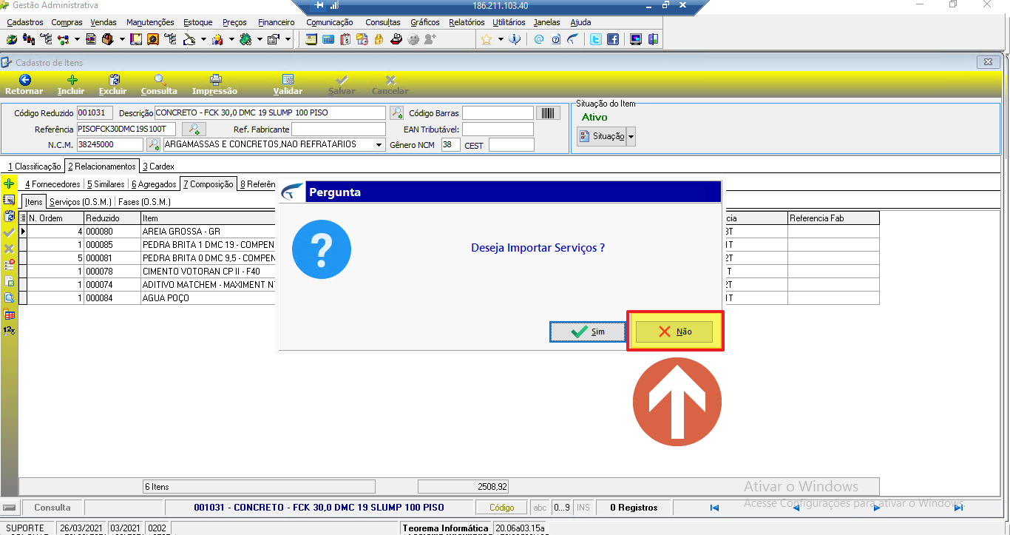Click the favorites star toolbar icon
The width and height of the screenshot is (1010, 535).
click(487, 40)
